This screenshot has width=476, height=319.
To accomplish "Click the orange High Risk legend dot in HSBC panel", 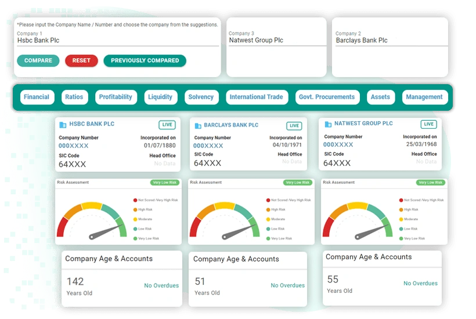I will 135,209.
